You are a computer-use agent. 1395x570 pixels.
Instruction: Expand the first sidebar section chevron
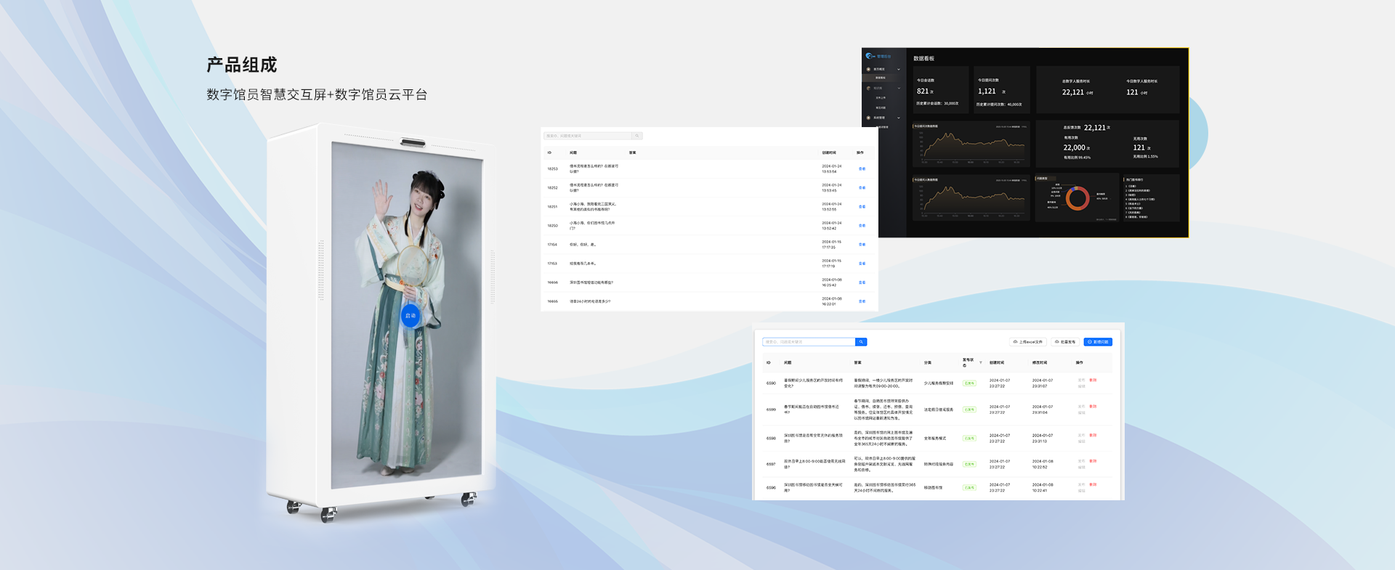pyautogui.click(x=899, y=70)
